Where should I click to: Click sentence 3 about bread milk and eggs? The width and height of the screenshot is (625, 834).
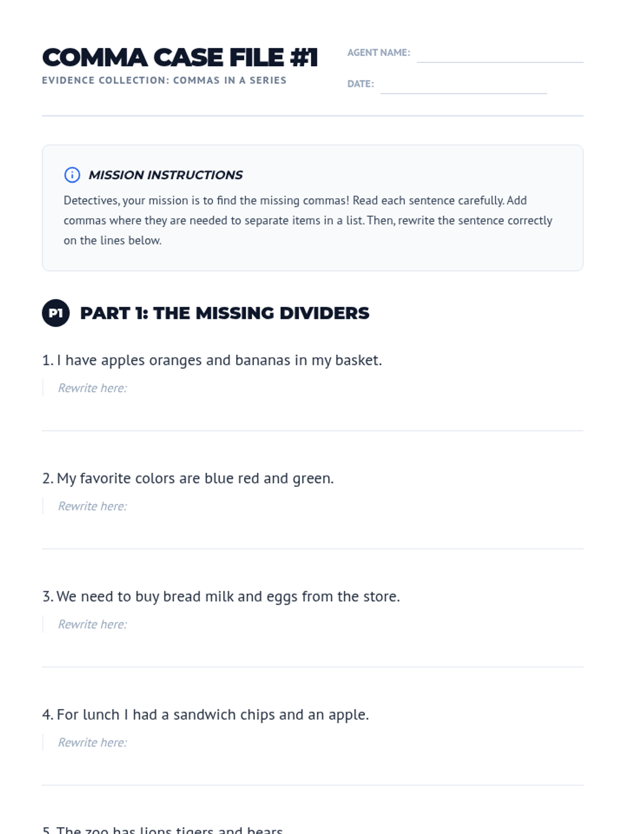coord(221,596)
